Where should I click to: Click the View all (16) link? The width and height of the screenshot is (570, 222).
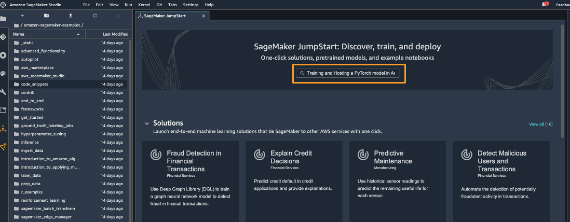click(541, 124)
